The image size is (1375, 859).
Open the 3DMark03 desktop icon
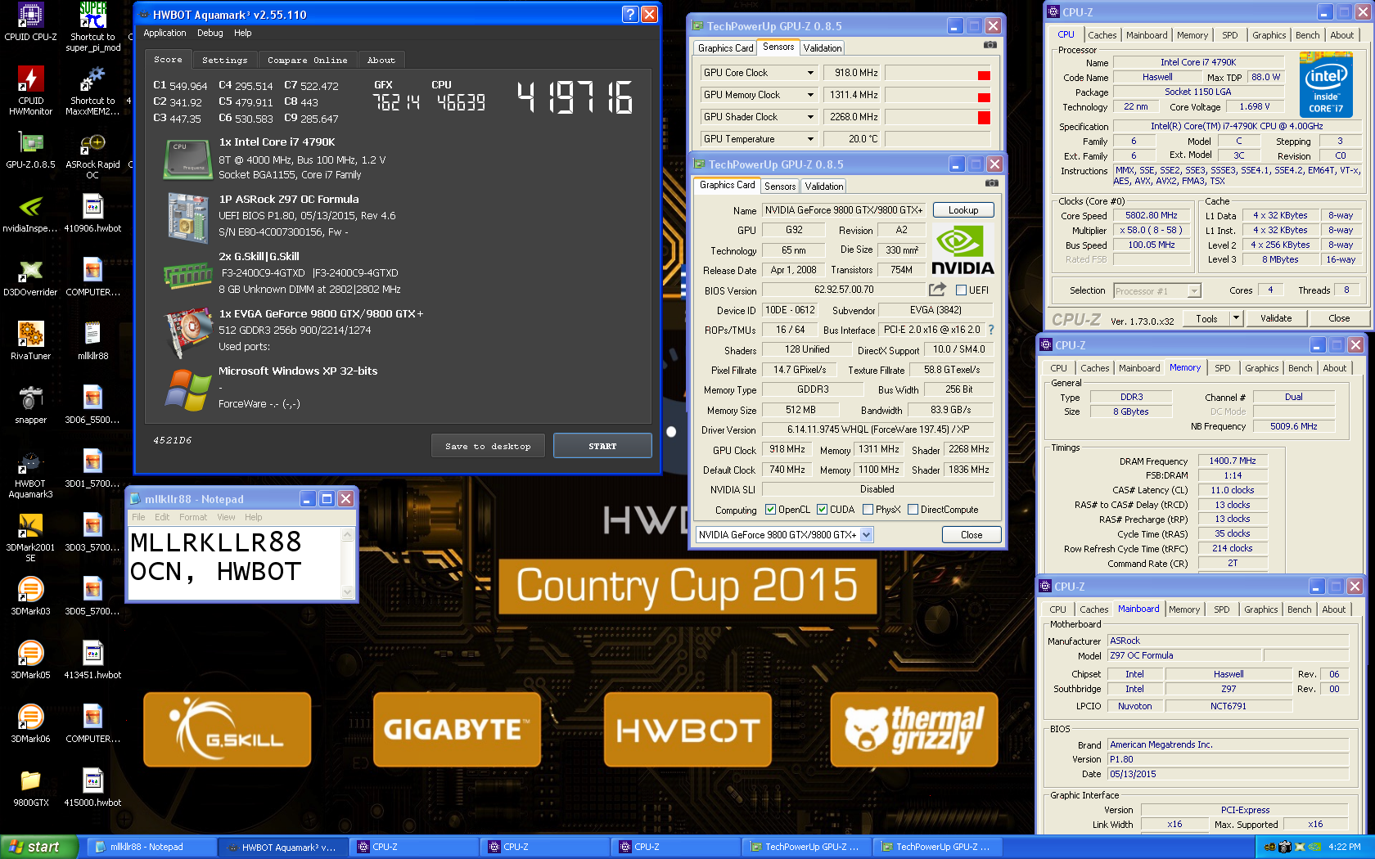[30, 596]
